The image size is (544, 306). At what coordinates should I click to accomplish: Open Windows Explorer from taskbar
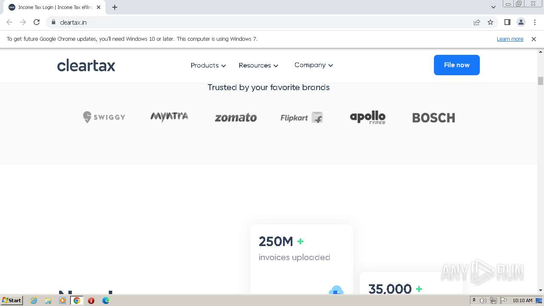click(x=48, y=300)
